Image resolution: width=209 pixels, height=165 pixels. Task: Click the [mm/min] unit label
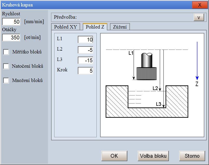(34, 22)
